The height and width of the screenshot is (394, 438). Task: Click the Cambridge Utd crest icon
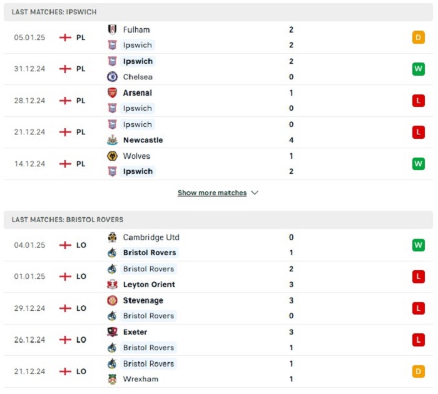(x=112, y=238)
